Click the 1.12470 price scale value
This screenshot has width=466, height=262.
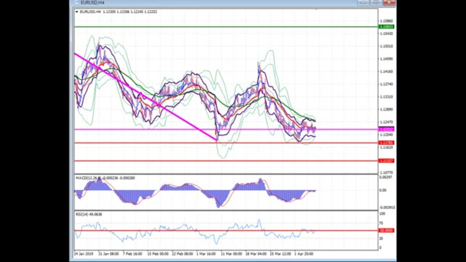pos(386,122)
